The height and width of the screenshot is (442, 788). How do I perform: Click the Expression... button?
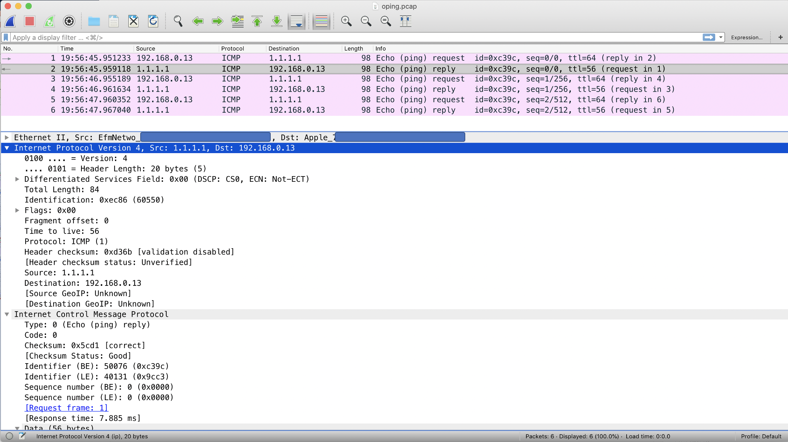(x=747, y=37)
